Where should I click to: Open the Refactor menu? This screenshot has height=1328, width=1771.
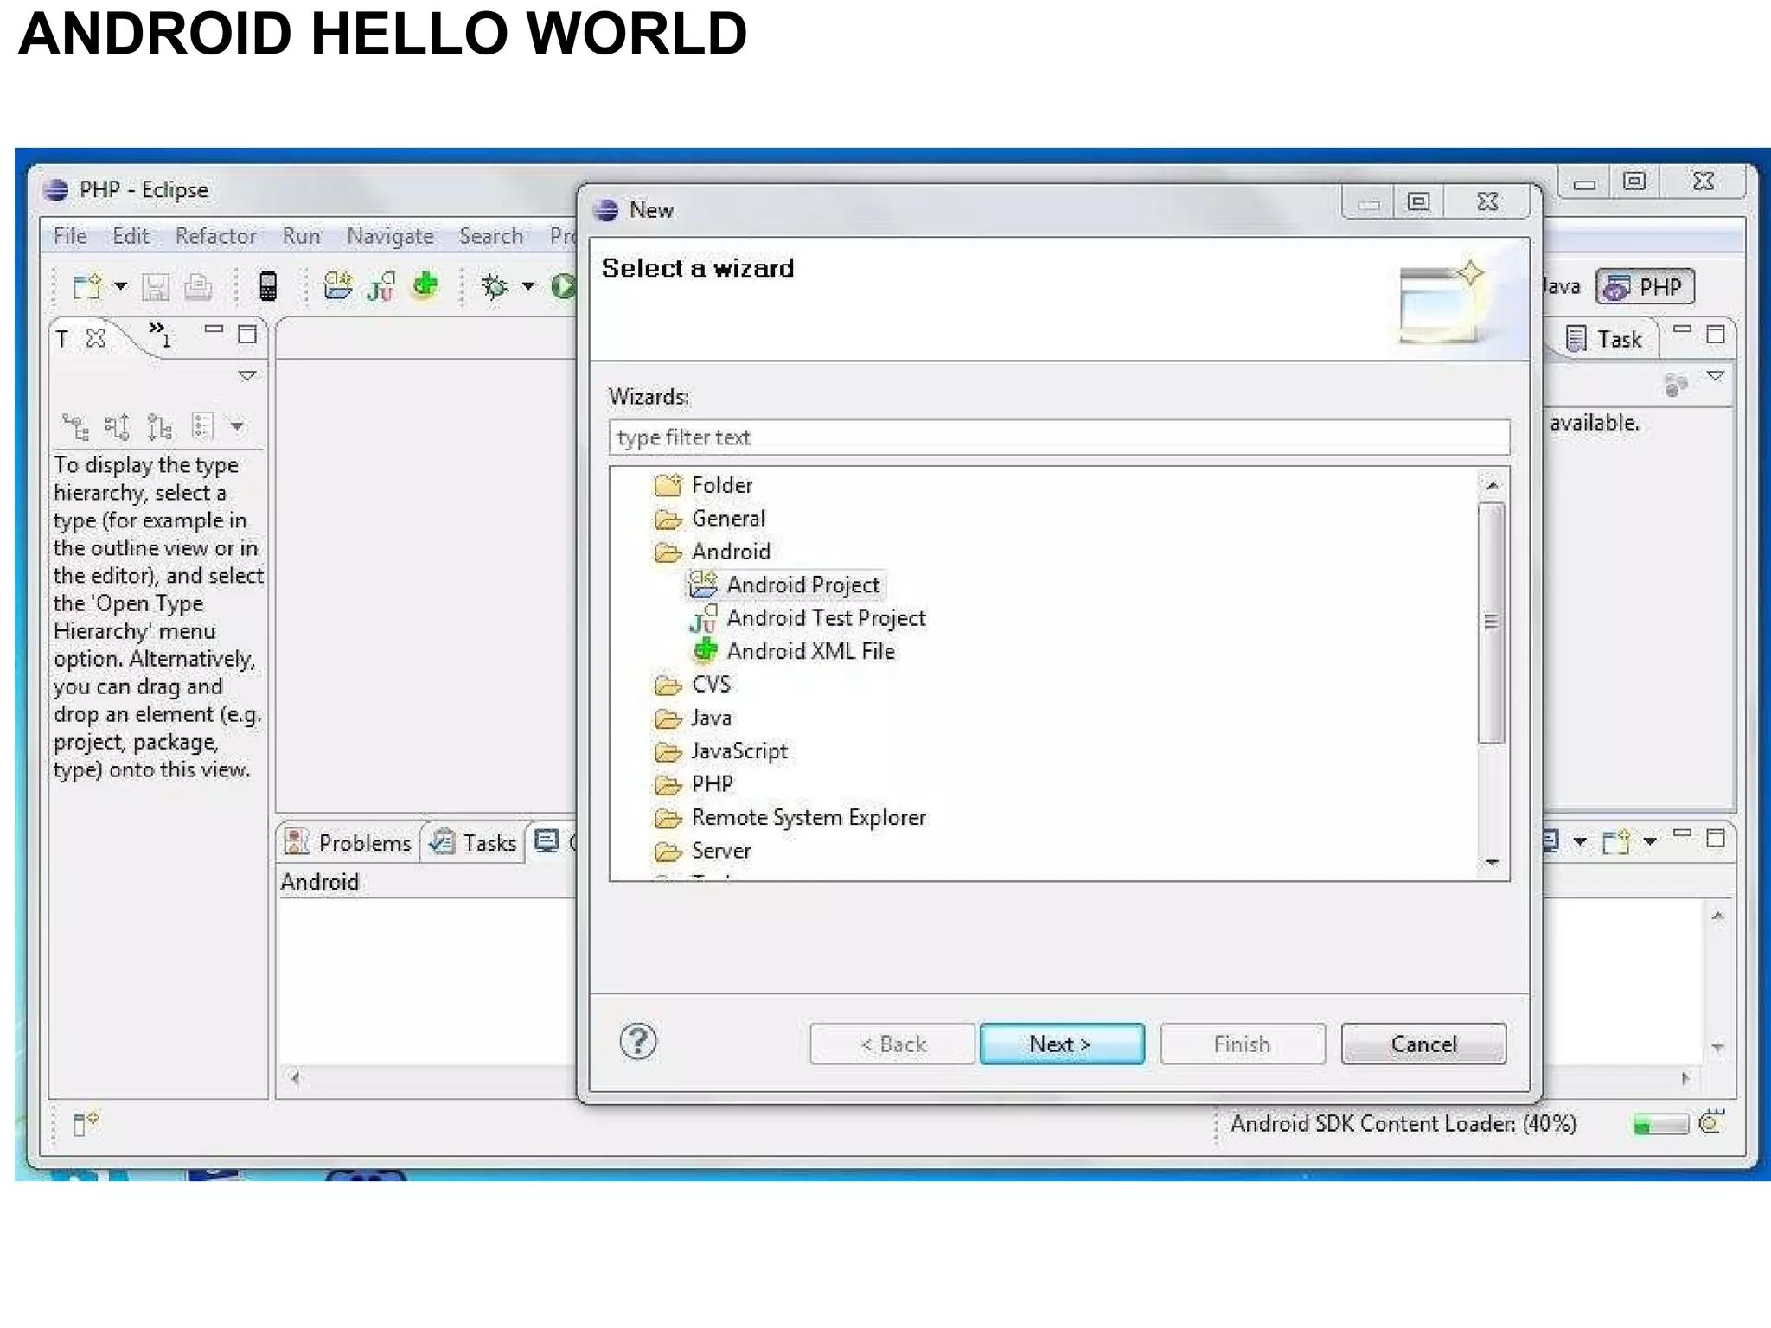(215, 236)
